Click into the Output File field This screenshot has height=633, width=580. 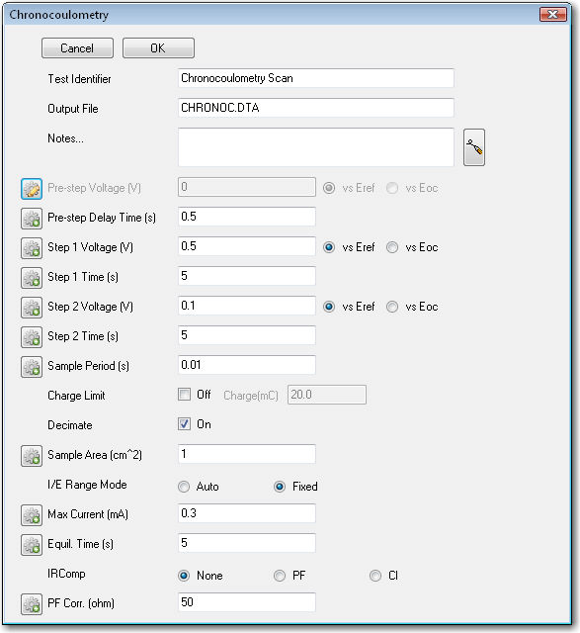pyautogui.click(x=316, y=108)
